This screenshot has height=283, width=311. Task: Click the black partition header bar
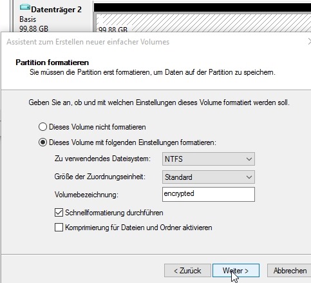click(x=202, y=7)
